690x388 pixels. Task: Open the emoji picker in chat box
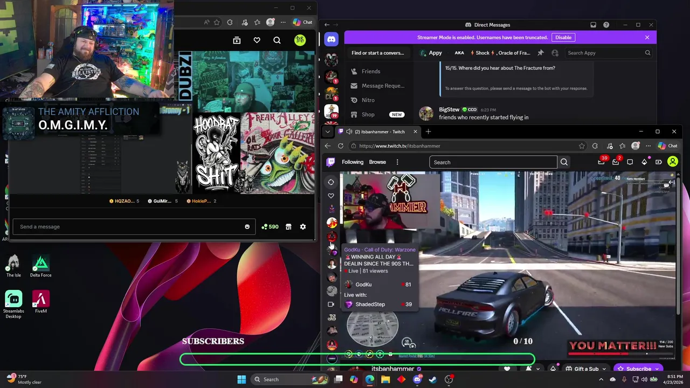(247, 227)
